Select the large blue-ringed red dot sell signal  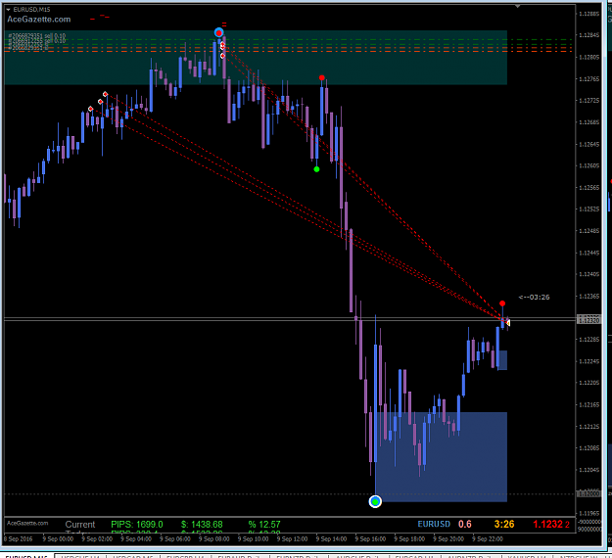pos(219,32)
